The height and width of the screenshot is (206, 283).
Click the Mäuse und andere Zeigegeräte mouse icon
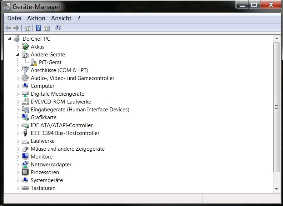pos(25,149)
